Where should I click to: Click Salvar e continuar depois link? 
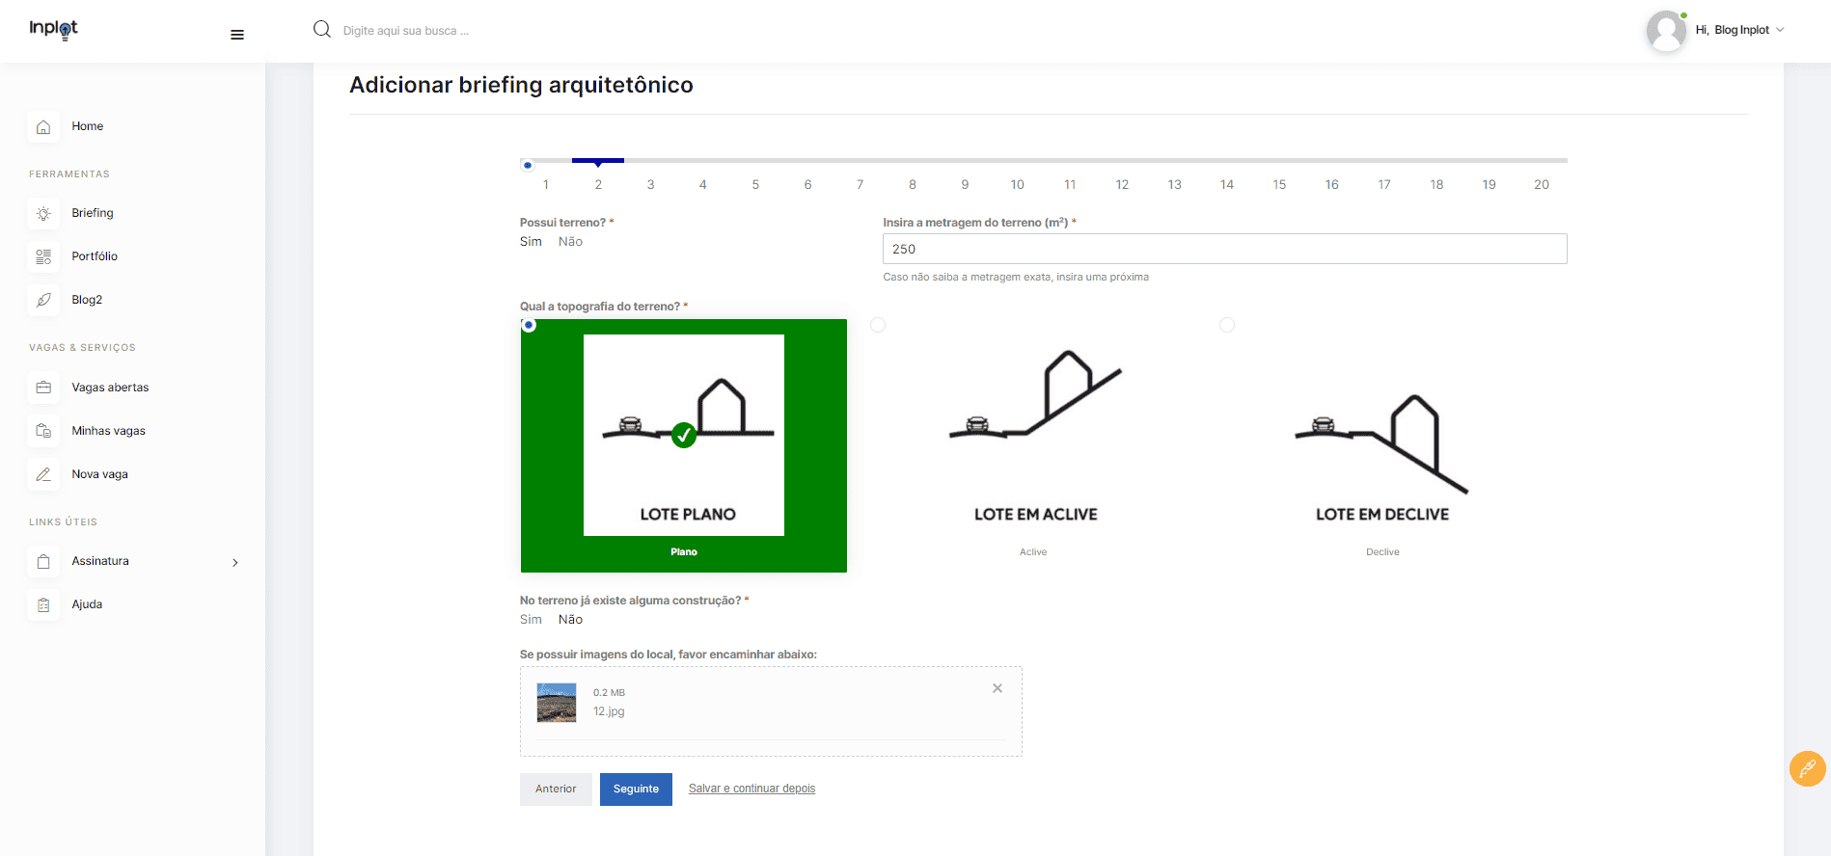point(752,789)
